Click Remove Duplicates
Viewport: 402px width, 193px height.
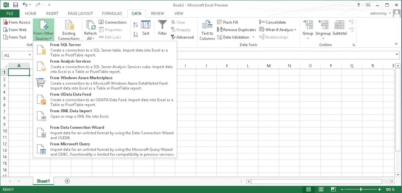[x=236, y=30]
